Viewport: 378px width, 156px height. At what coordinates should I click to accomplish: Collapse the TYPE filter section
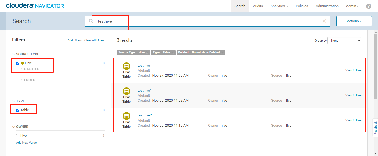[x=14, y=101]
